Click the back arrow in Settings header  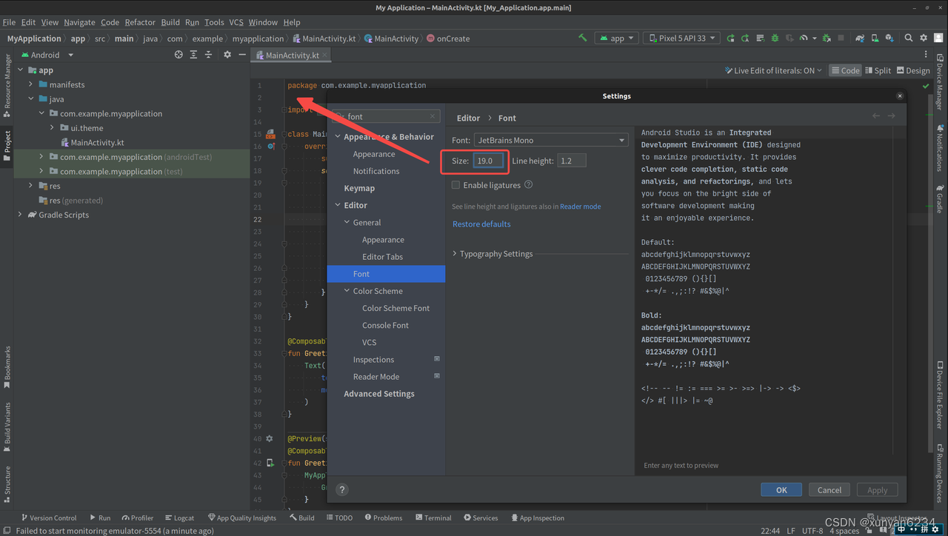coord(876,116)
